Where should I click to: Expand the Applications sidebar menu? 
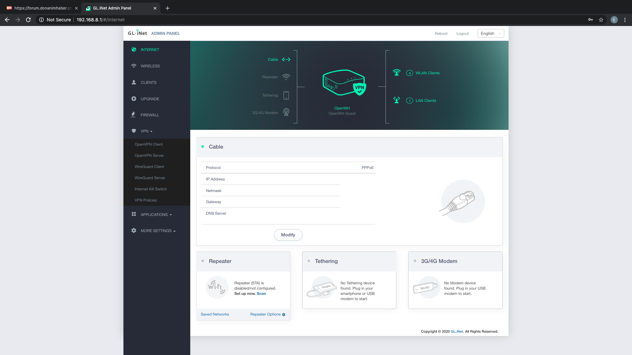click(x=156, y=215)
